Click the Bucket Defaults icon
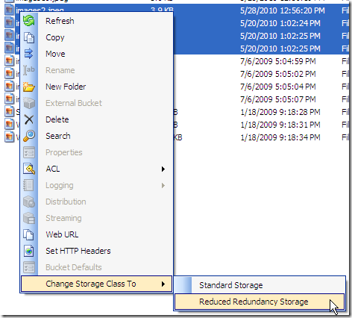Screen dimensions: 352x318 29,267
